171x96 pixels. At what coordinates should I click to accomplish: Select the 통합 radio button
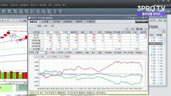pos(37,26)
